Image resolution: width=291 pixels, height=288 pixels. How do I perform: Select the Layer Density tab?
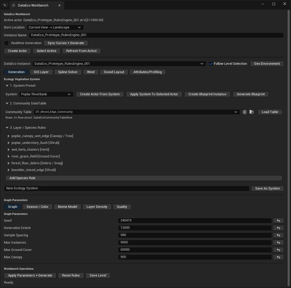(97, 207)
